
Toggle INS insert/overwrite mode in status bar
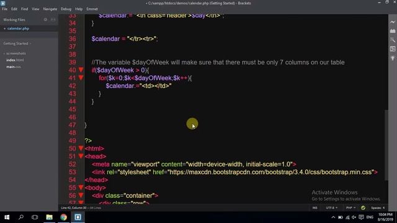pyautogui.click(x=314, y=208)
